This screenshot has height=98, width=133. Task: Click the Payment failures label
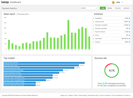click(x=100, y=32)
